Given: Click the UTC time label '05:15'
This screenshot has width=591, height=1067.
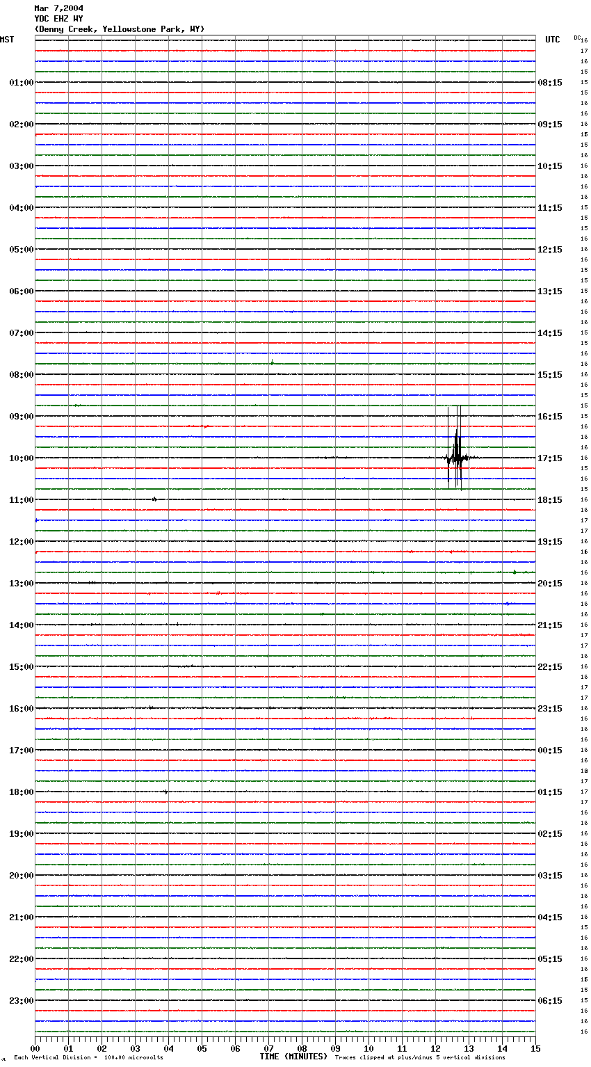Looking at the screenshot, I should tap(550, 959).
